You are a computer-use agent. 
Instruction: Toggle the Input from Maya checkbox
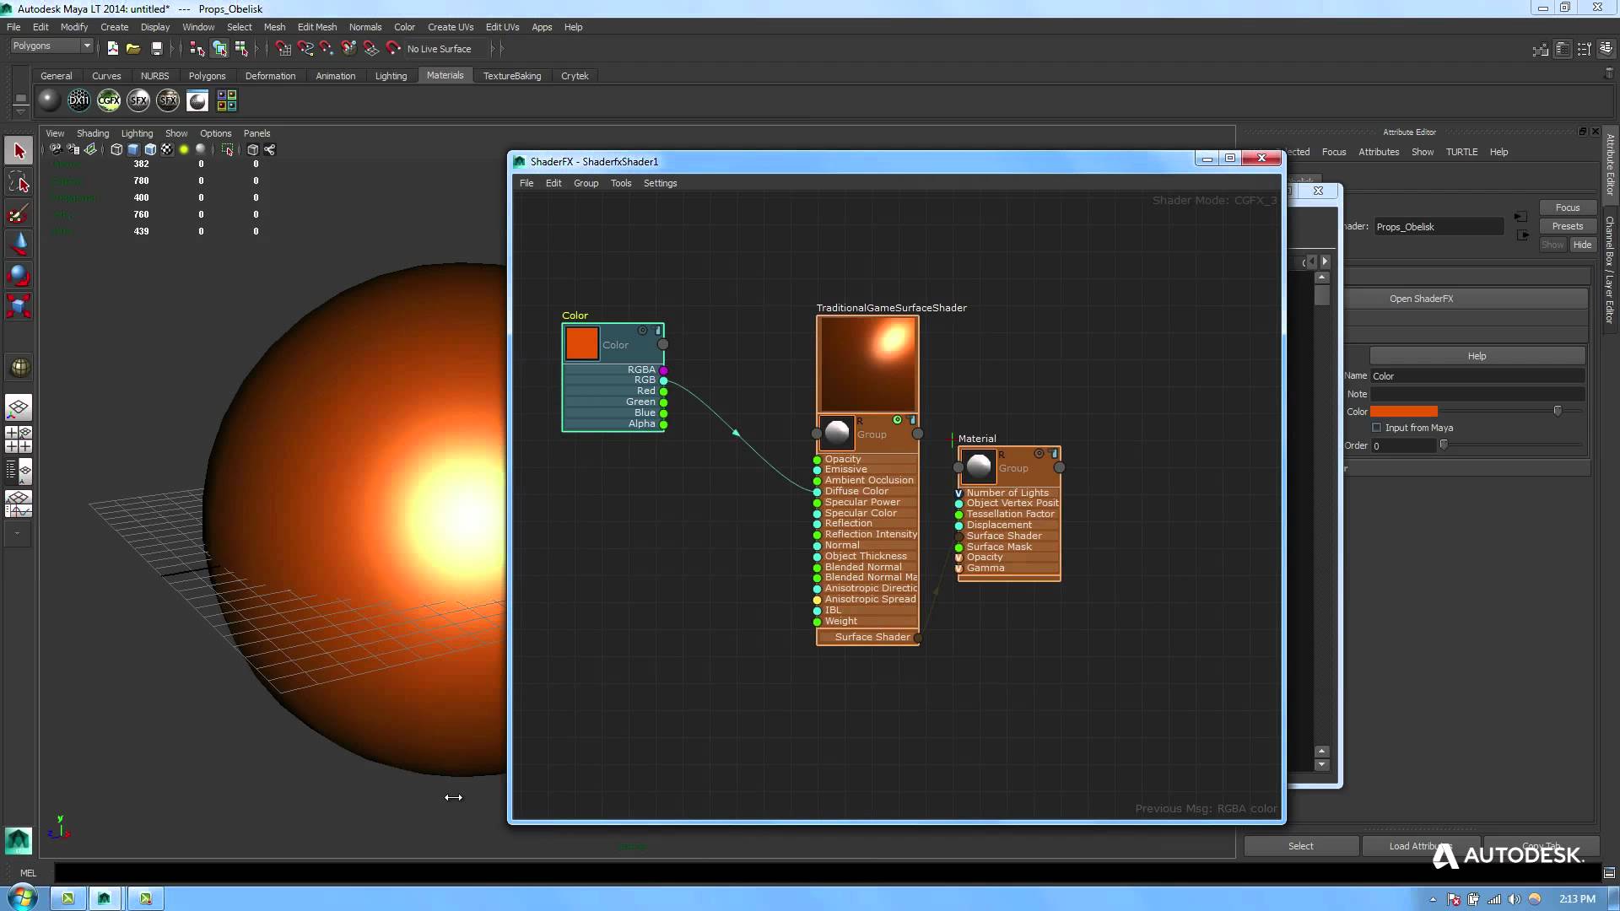(x=1377, y=428)
